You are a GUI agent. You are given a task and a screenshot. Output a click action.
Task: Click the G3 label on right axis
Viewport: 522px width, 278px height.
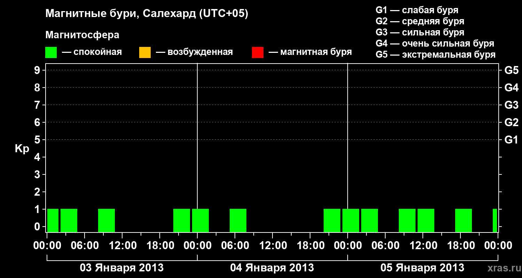pyautogui.click(x=511, y=105)
